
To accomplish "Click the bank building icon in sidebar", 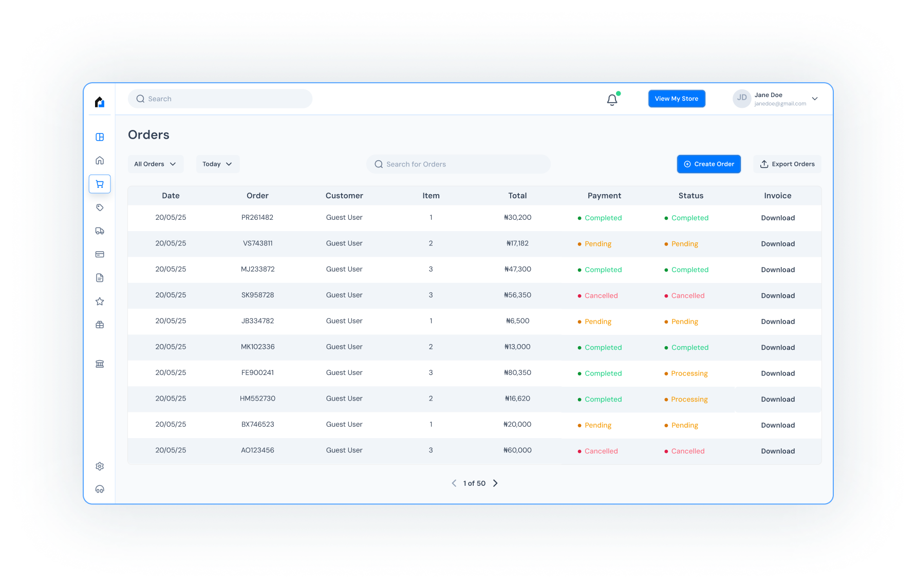I will (x=100, y=364).
